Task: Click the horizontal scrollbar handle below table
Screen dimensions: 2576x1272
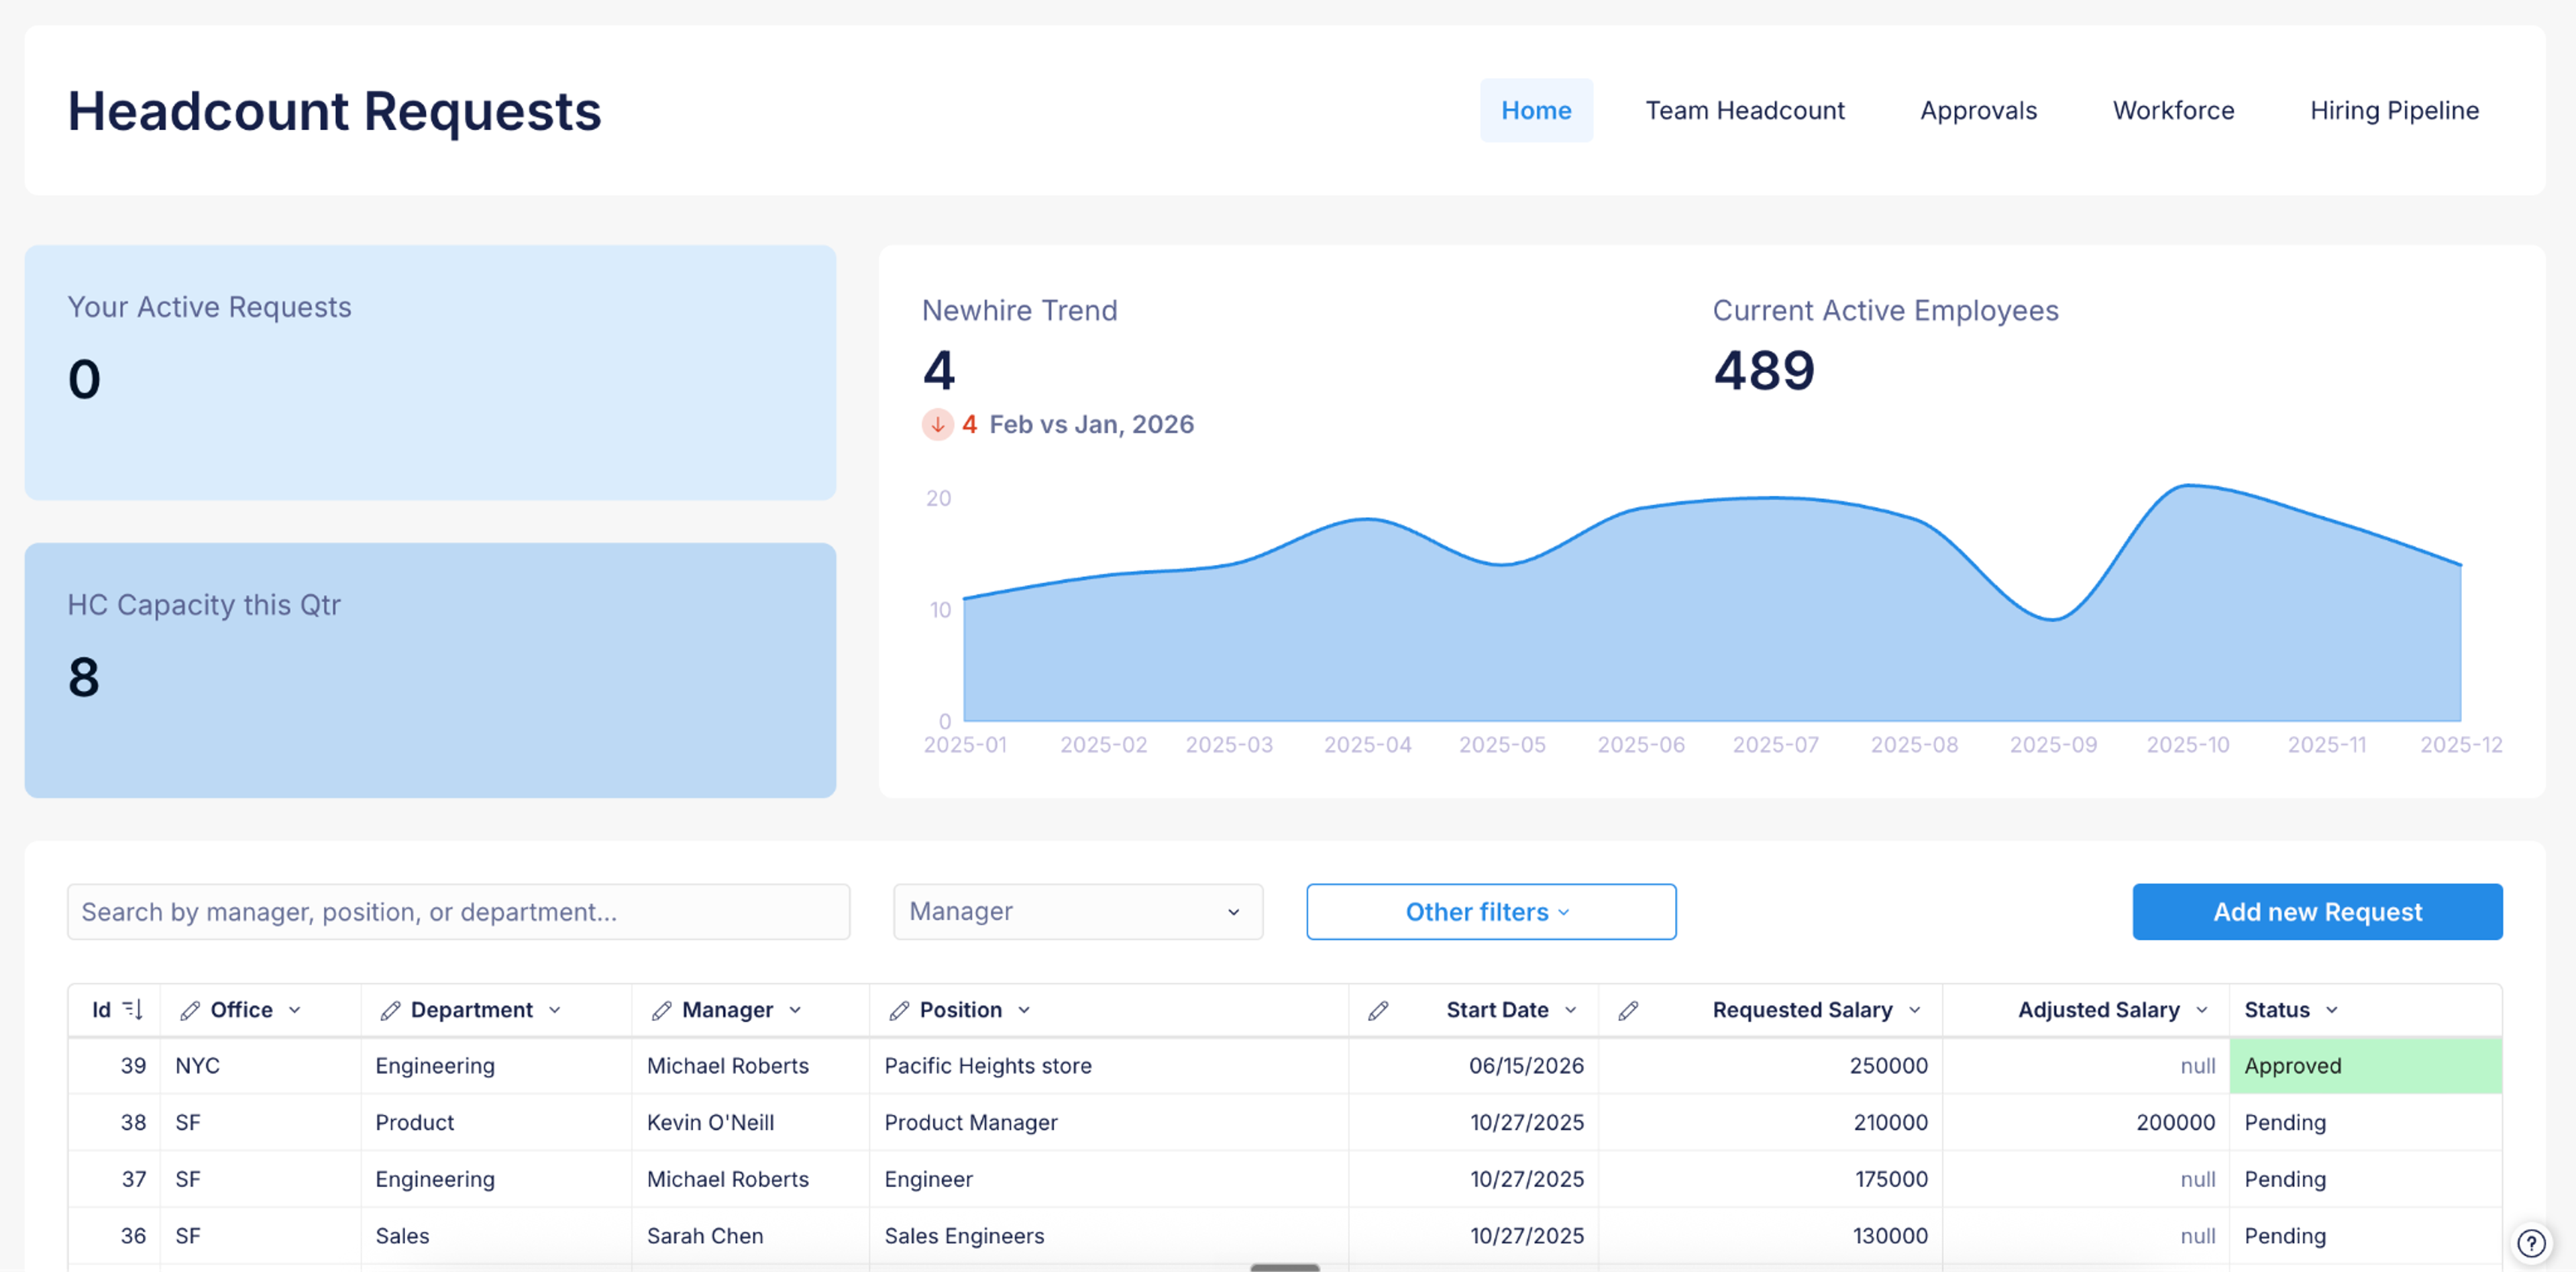Action: (1285, 1267)
